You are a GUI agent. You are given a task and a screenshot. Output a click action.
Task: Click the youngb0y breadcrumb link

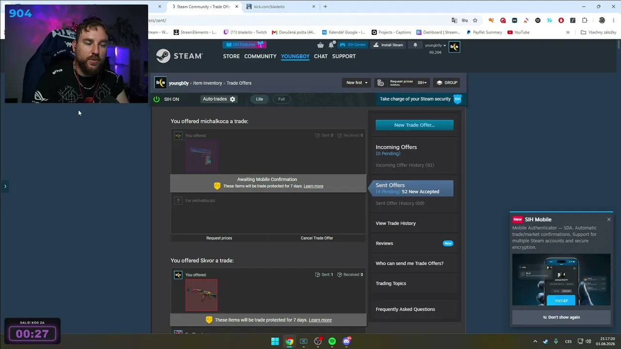click(179, 83)
